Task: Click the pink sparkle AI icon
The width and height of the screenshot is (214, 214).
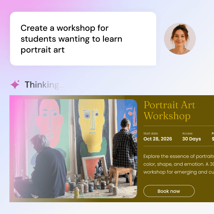Action: click(15, 84)
